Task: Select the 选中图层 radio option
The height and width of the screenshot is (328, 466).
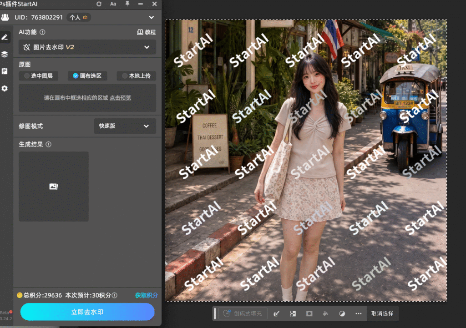Action: coord(39,76)
